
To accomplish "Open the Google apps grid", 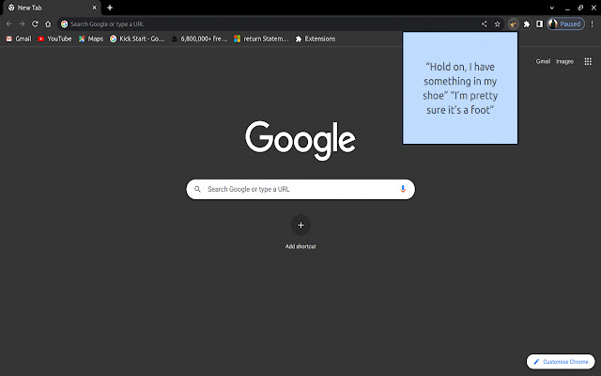I will pos(588,61).
